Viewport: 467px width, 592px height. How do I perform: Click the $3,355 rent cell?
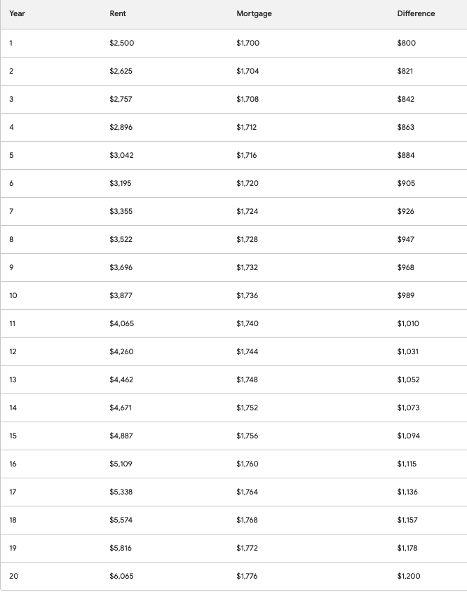pyautogui.click(x=121, y=212)
